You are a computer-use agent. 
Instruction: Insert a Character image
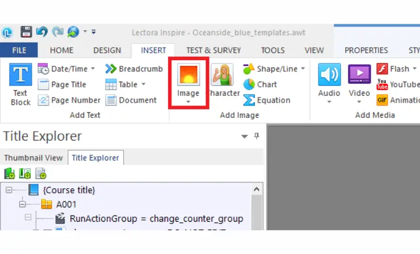pos(222,81)
